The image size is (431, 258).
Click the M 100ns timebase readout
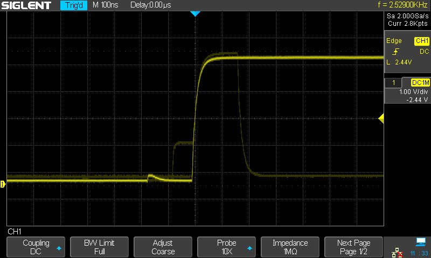[107, 5]
